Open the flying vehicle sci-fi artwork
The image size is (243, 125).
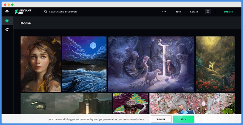[x=66, y=104]
